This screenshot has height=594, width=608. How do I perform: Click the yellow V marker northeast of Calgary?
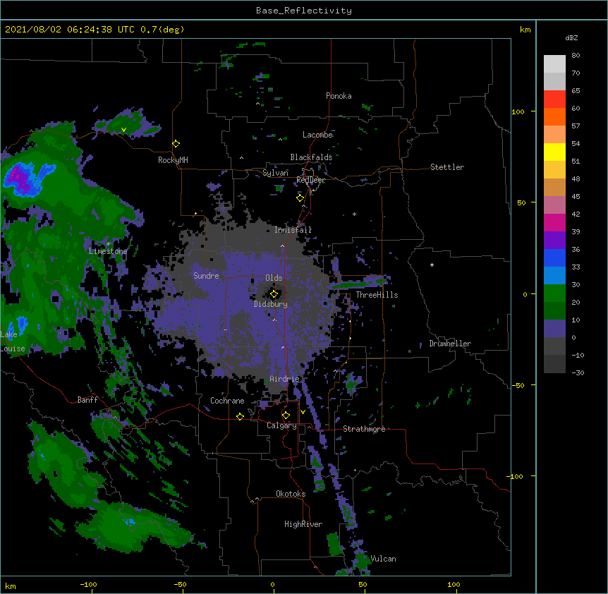303,412
